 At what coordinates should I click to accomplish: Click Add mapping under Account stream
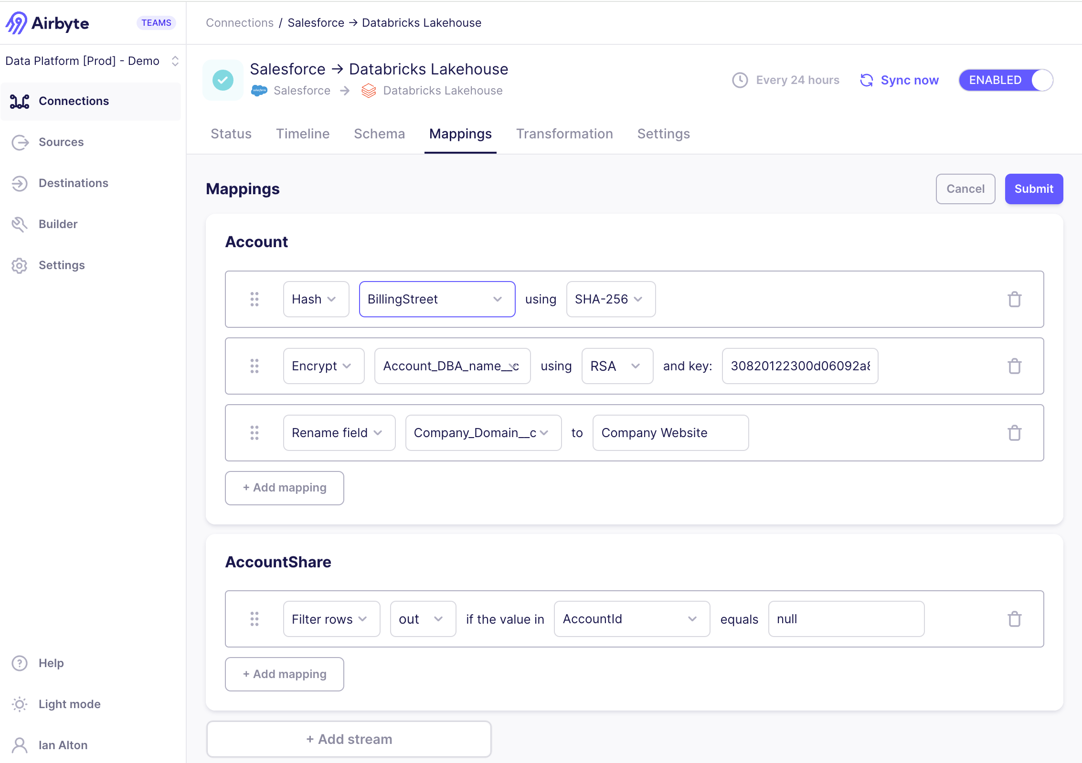(284, 486)
